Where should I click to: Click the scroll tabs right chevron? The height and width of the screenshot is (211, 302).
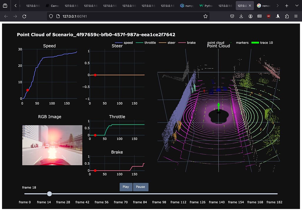click(277, 5)
